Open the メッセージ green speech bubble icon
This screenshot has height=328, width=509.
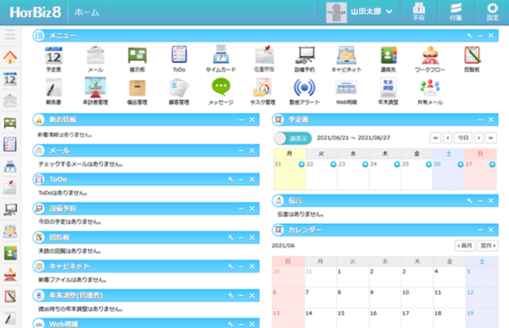pos(221,87)
